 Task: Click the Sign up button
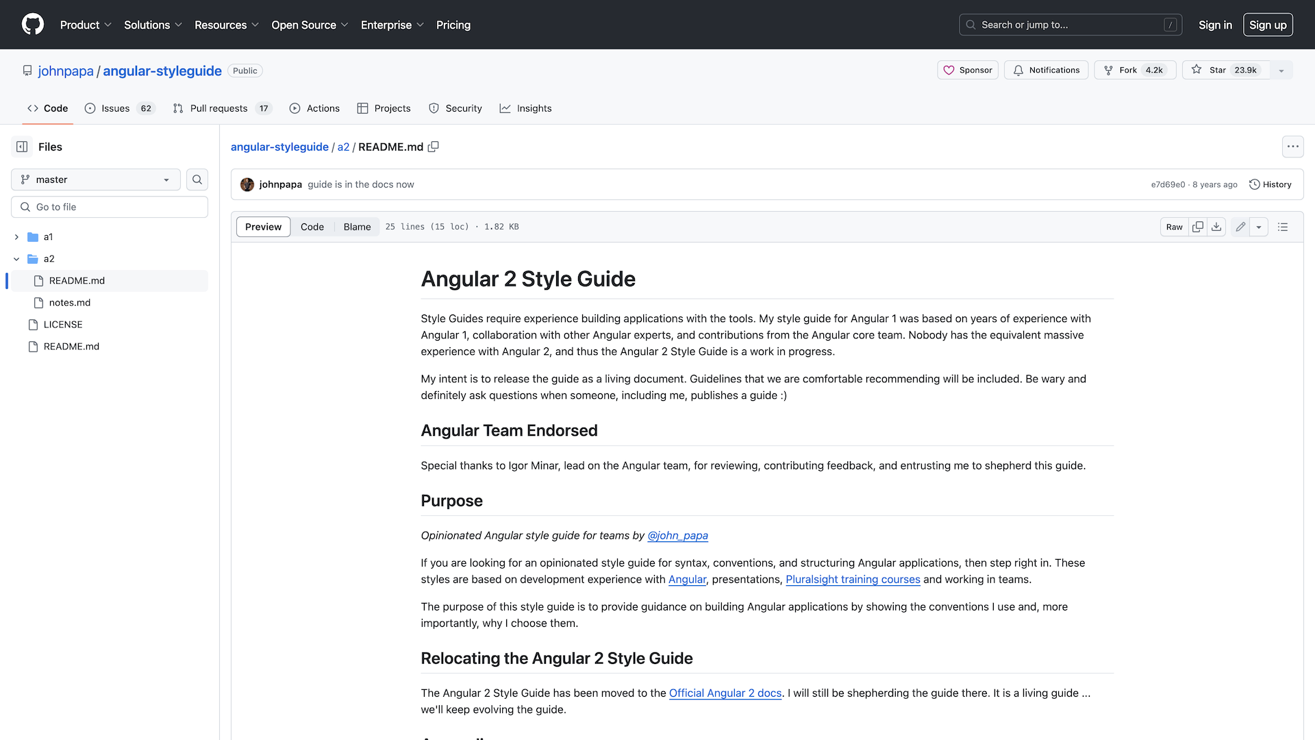(1268, 25)
